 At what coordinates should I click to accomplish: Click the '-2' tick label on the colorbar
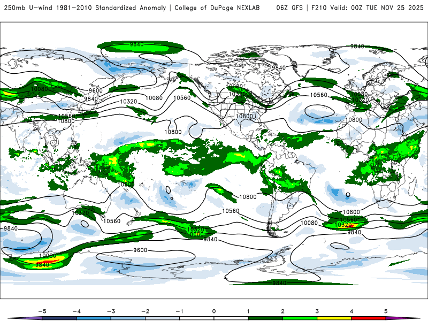(145, 311)
